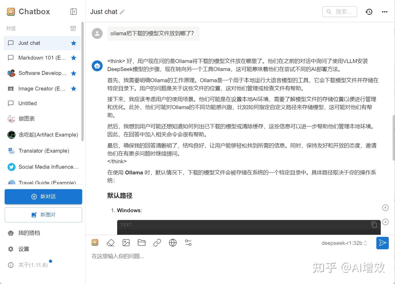Create a new image with 新图片
This screenshot has height=284, width=395.
[43, 215]
